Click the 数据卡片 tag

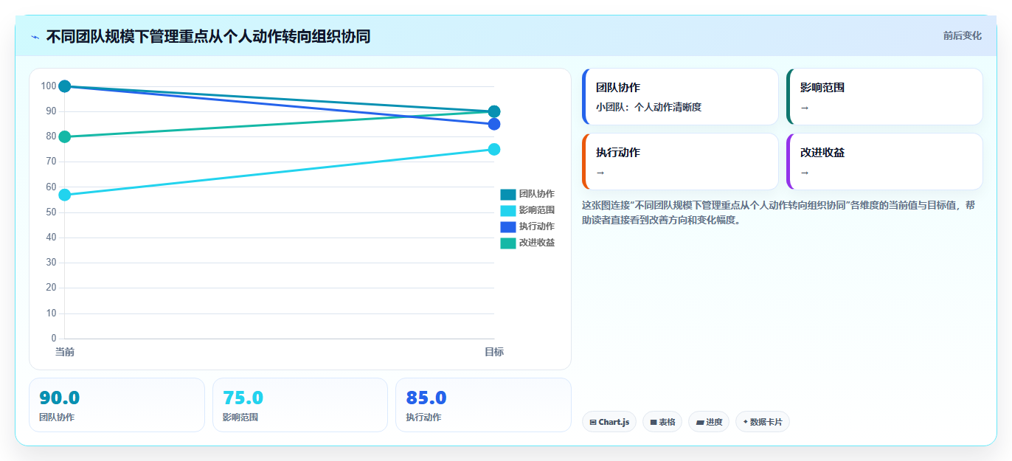click(763, 422)
